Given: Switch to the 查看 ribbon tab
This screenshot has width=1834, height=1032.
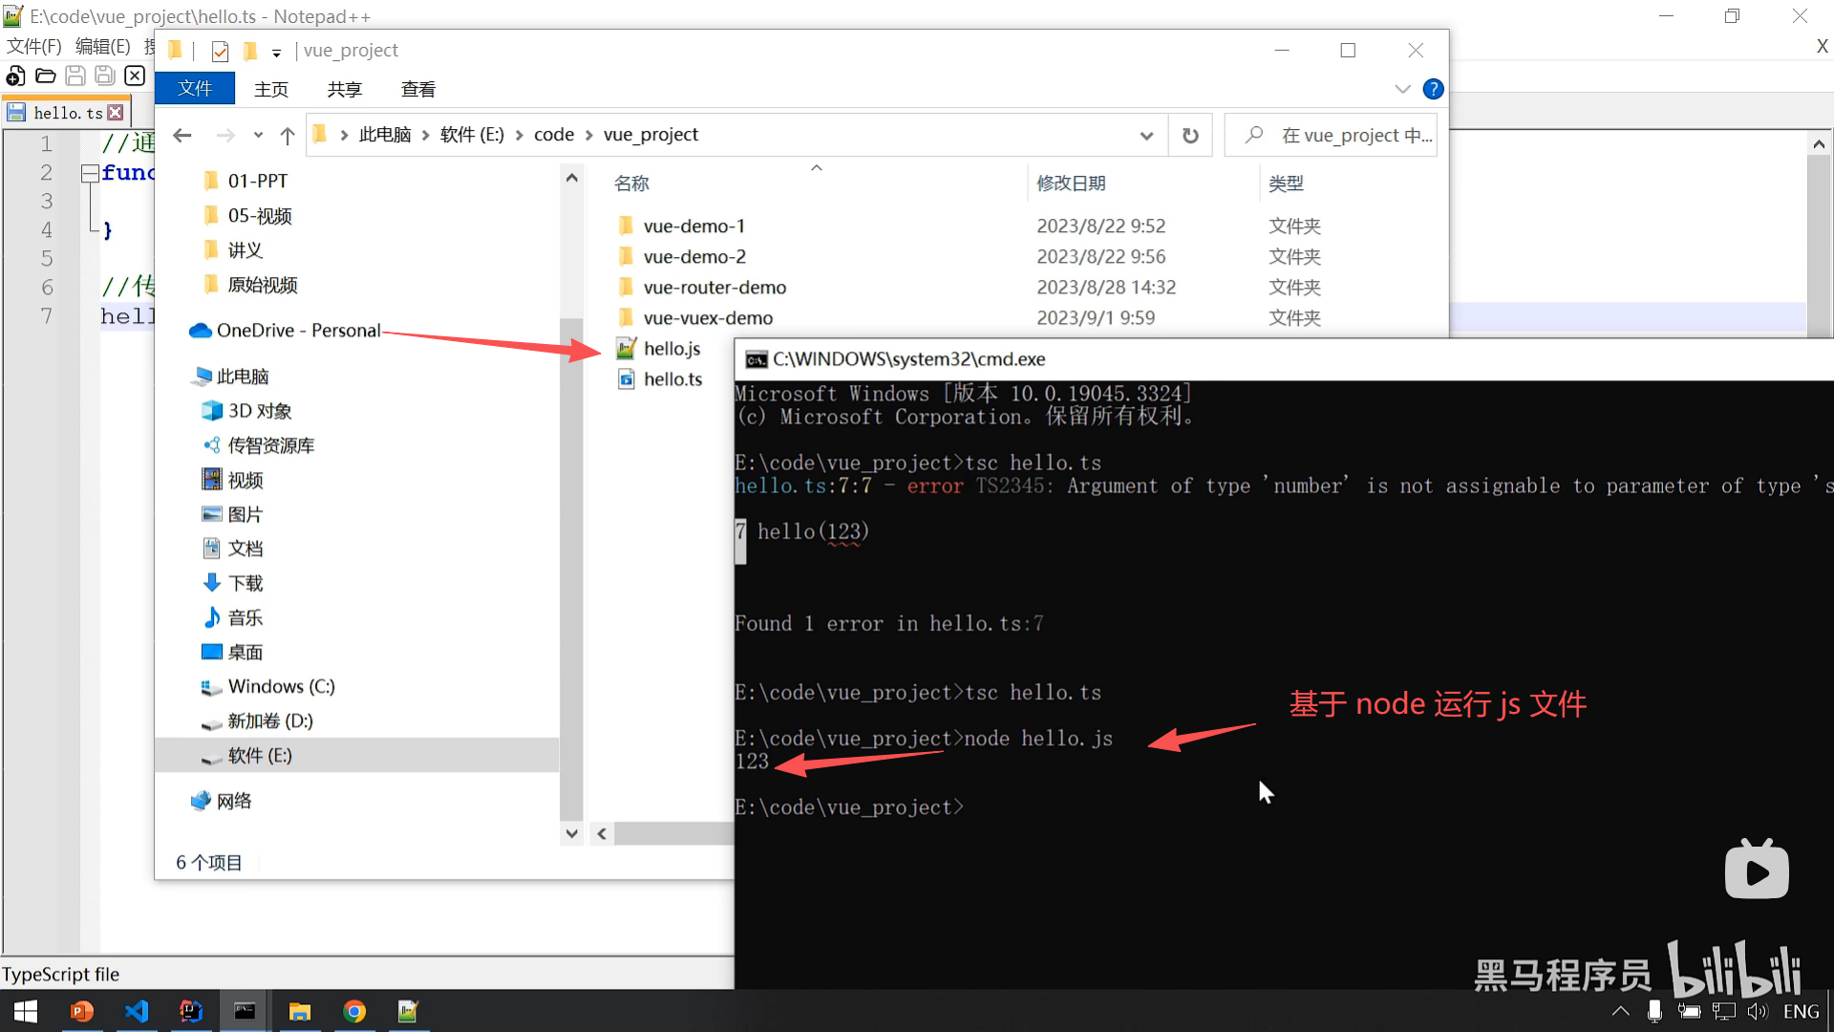Looking at the screenshot, I should [x=418, y=89].
